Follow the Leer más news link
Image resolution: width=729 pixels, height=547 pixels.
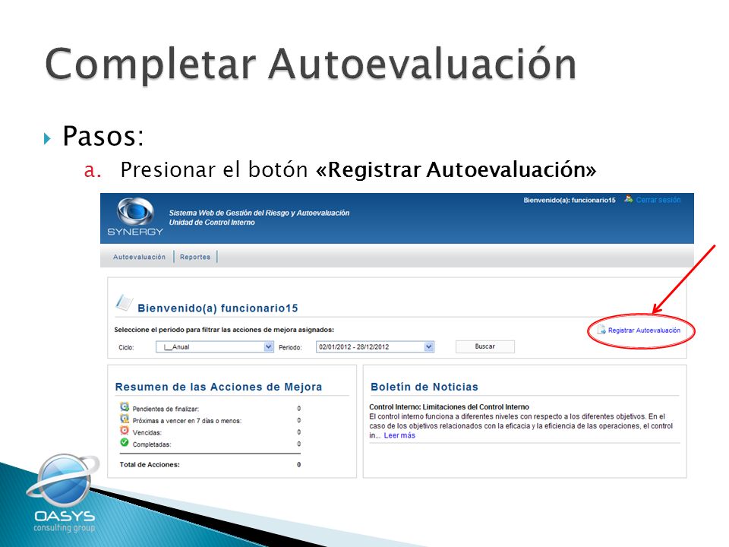pyautogui.click(x=399, y=435)
